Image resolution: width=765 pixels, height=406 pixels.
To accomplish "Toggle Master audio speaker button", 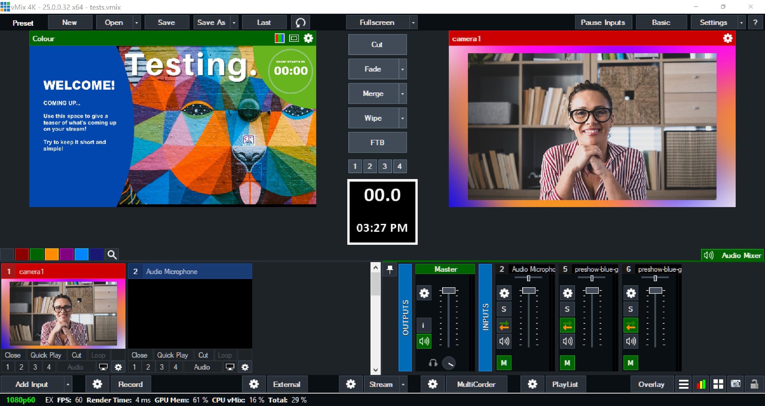I will point(424,341).
